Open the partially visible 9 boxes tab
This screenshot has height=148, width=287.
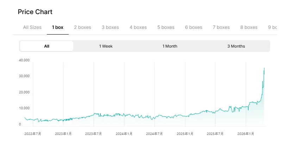tap(272, 27)
